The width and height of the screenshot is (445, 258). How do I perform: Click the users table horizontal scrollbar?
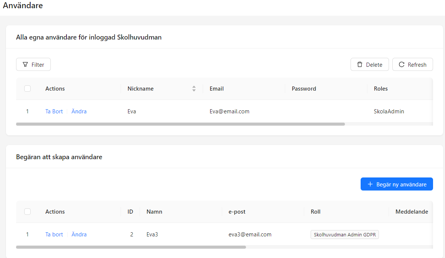180,124
